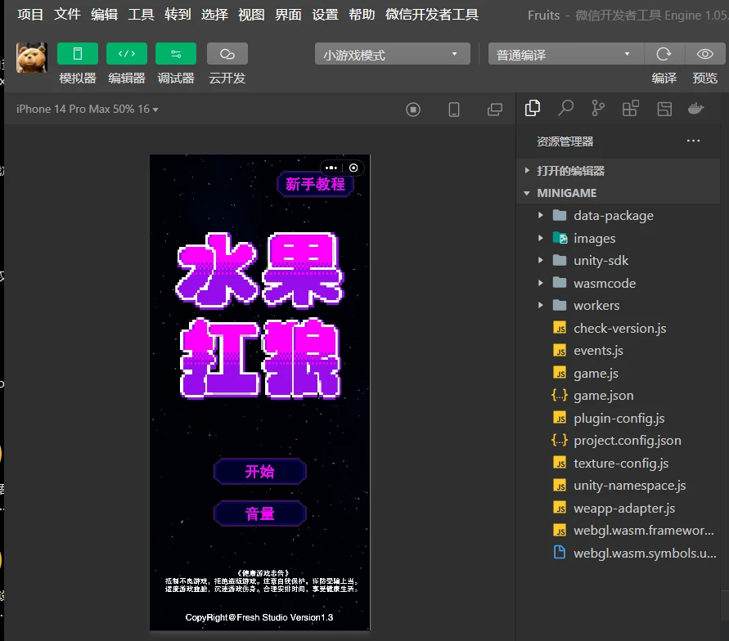
Task: Open the search icon in sidebar
Action: pos(565,109)
